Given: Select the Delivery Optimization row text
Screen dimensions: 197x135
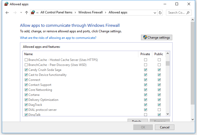Looking at the screenshot, I should point(43,100).
